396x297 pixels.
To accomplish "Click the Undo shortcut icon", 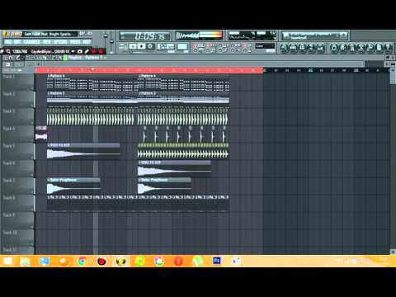I will pyautogui.click(x=333, y=48).
